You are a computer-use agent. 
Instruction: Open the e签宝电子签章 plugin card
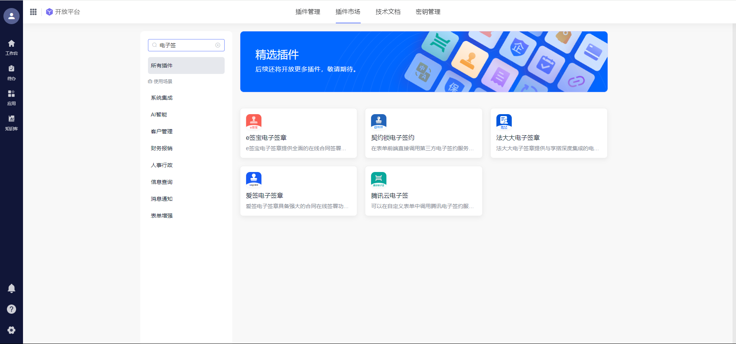298,133
